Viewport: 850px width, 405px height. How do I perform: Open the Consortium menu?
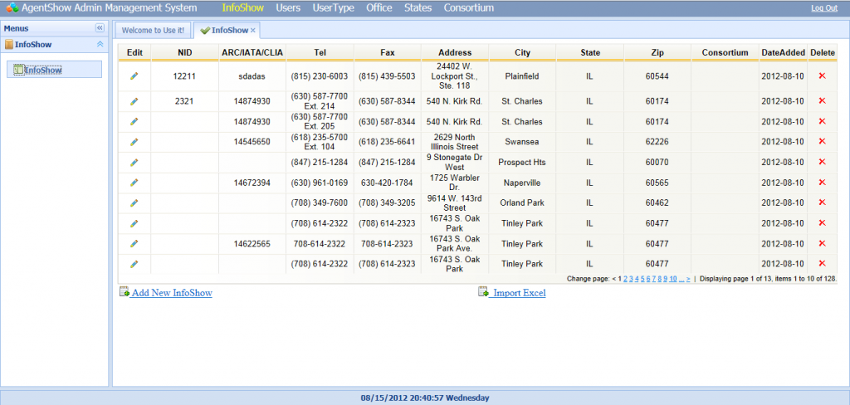[x=469, y=8]
